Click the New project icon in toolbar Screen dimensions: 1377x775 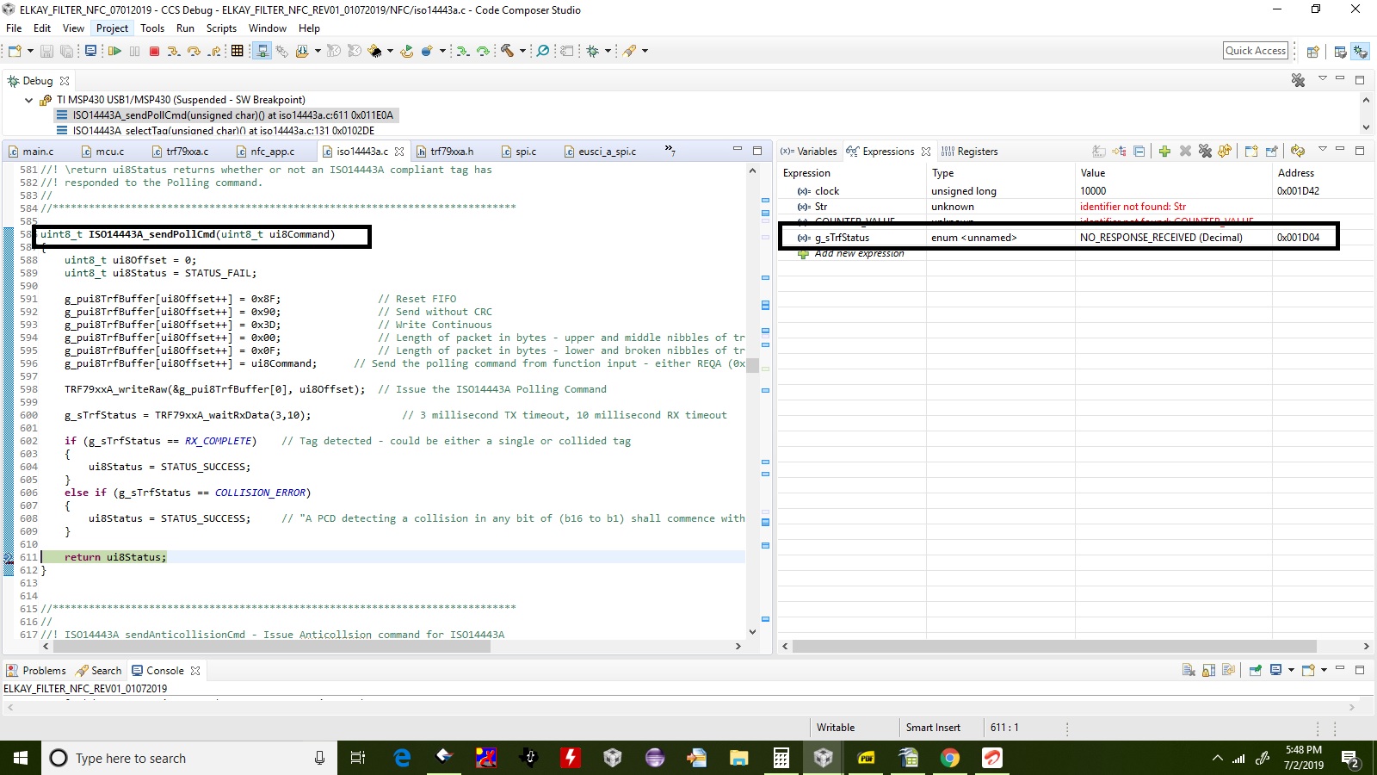pos(15,52)
